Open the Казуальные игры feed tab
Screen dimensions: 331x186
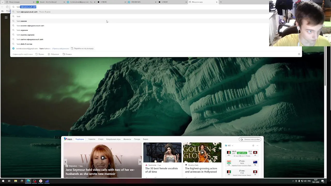113,139
